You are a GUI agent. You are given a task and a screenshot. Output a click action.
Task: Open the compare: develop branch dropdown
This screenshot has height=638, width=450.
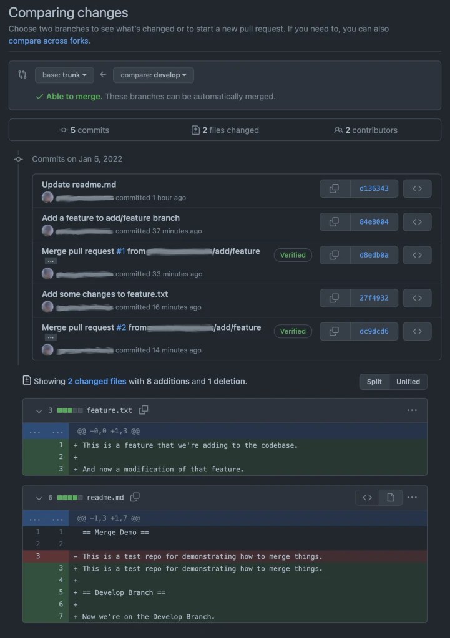pyautogui.click(x=154, y=75)
